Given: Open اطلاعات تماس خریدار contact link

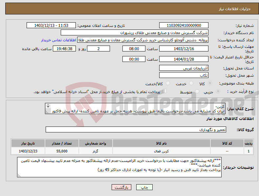Looking at the screenshot, I should click(58, 40).
